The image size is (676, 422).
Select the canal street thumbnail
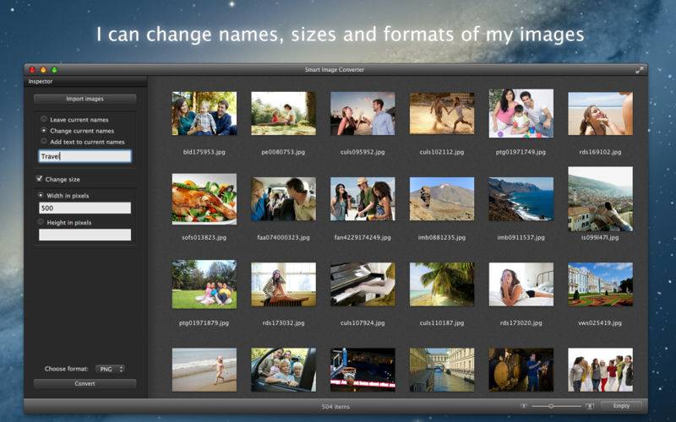coord(442,370)
